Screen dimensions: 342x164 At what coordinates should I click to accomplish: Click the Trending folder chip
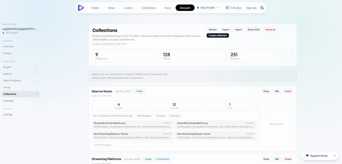[161, 116]
